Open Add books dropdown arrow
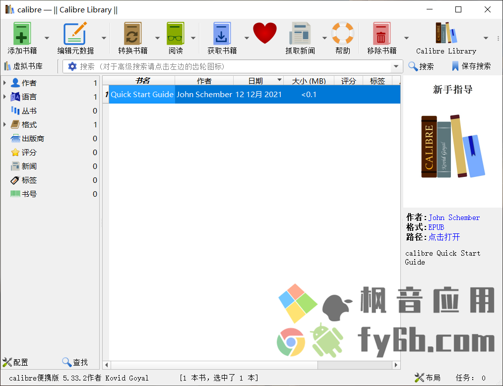The image size is (503, 386). [x=47, y=38]
